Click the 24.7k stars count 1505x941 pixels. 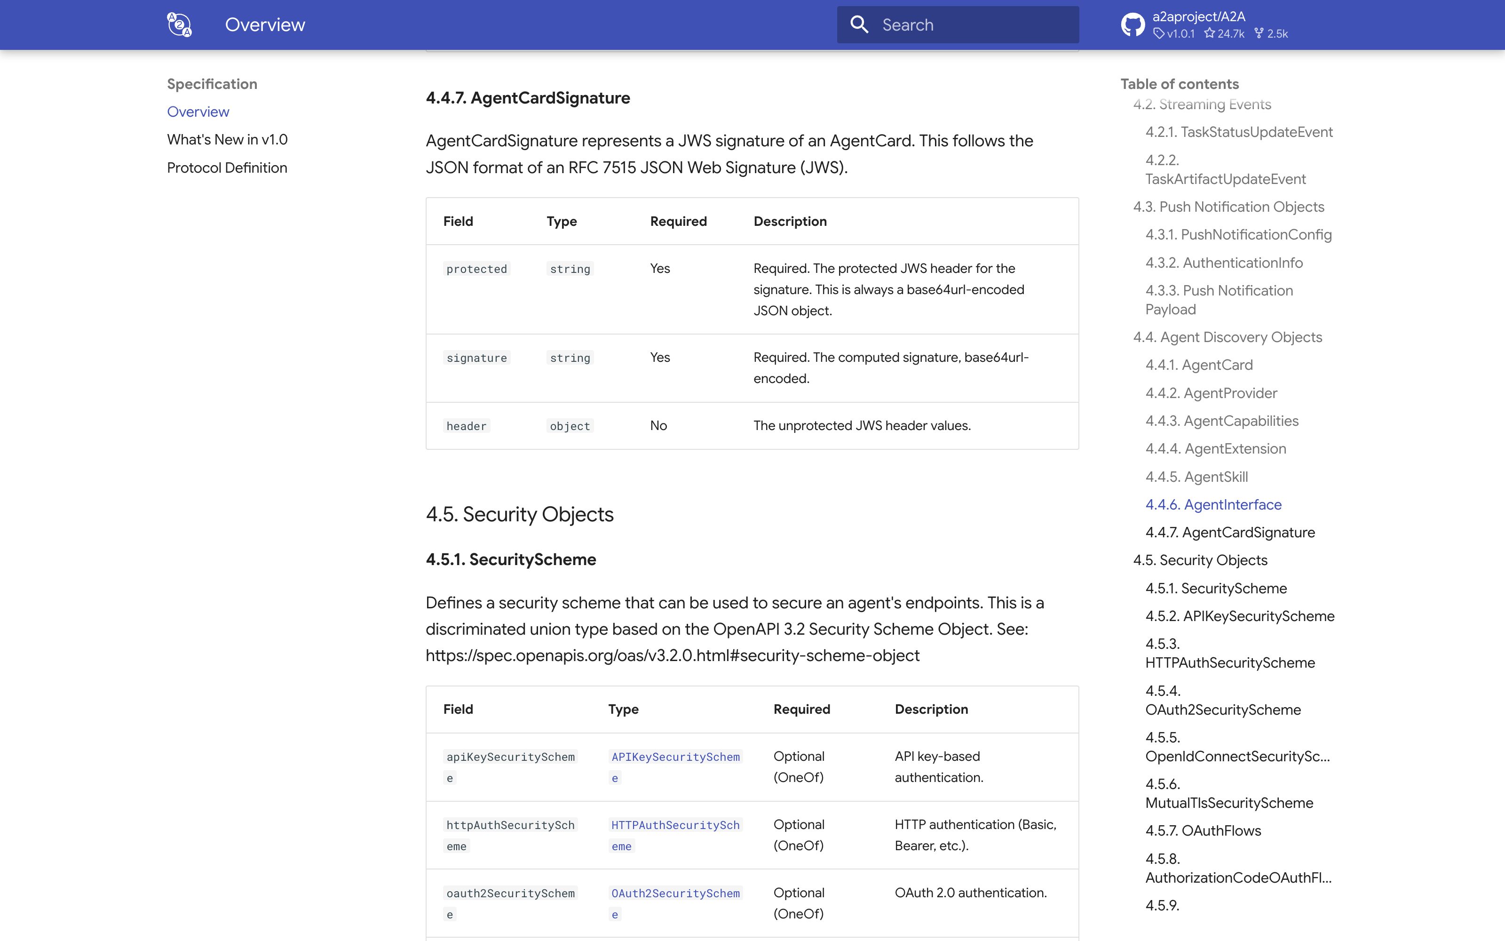click(1224, 33)
